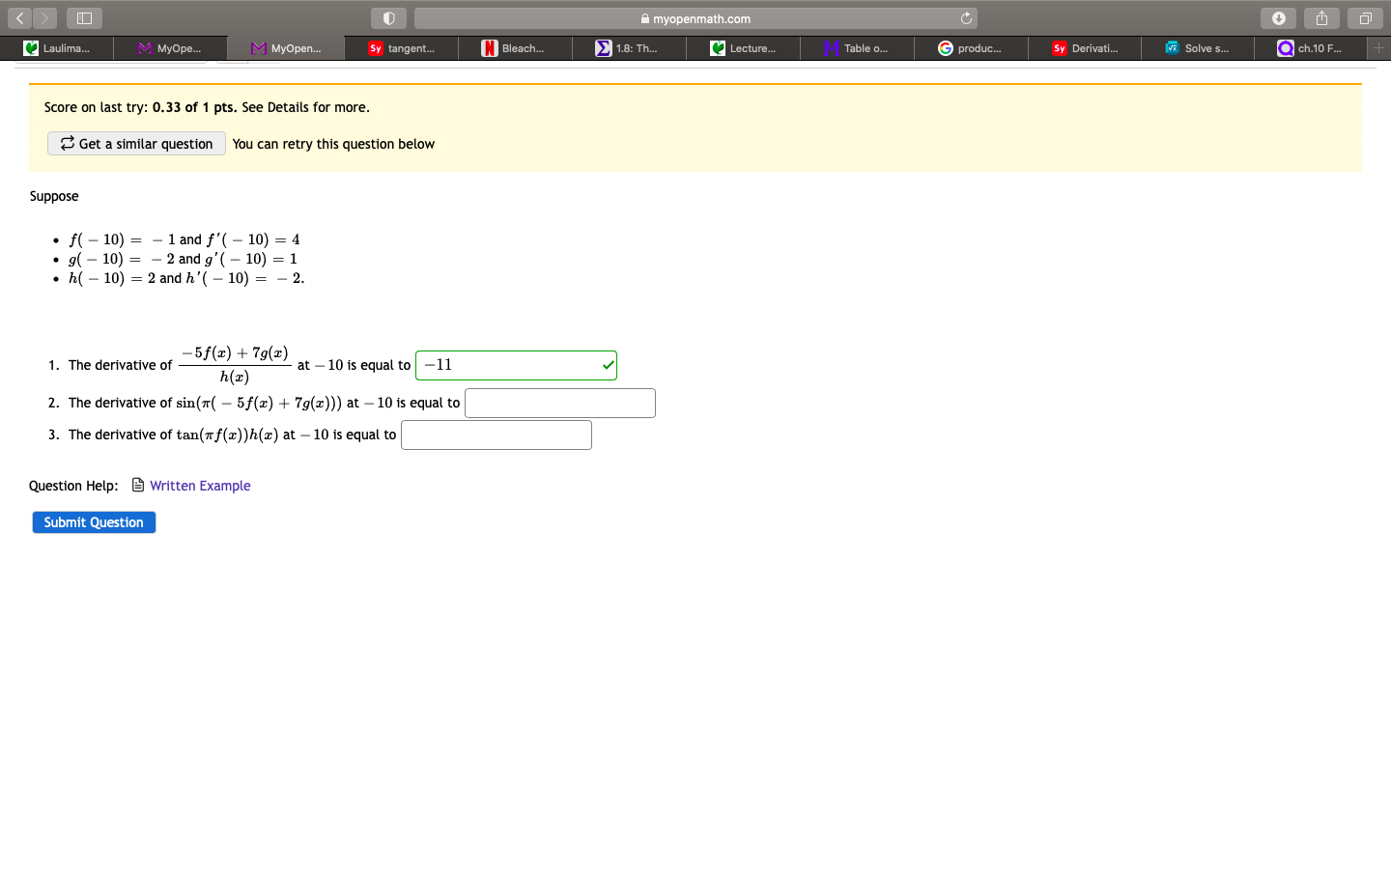
Task: Click the fraction expression in question 1
Action: click(235, 365)
